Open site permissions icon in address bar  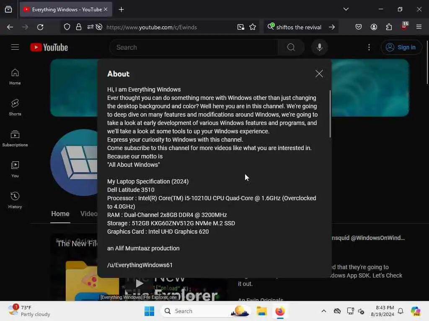coord(90,27)
